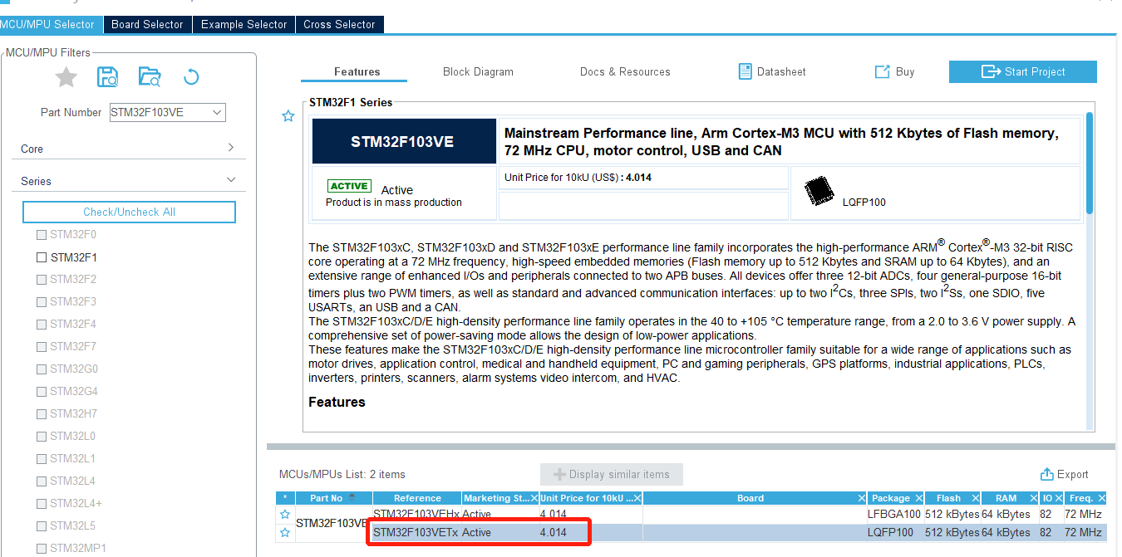This screenshot has height=557, width=1122.
Task: Start Project for the selected MCU
Action: tap(1023, 71)
